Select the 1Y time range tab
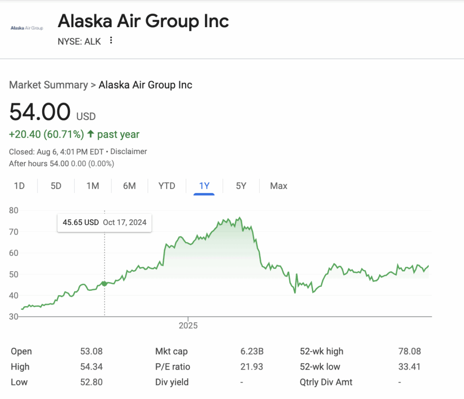Screen dimensions: 464x399 pos(204,186)
